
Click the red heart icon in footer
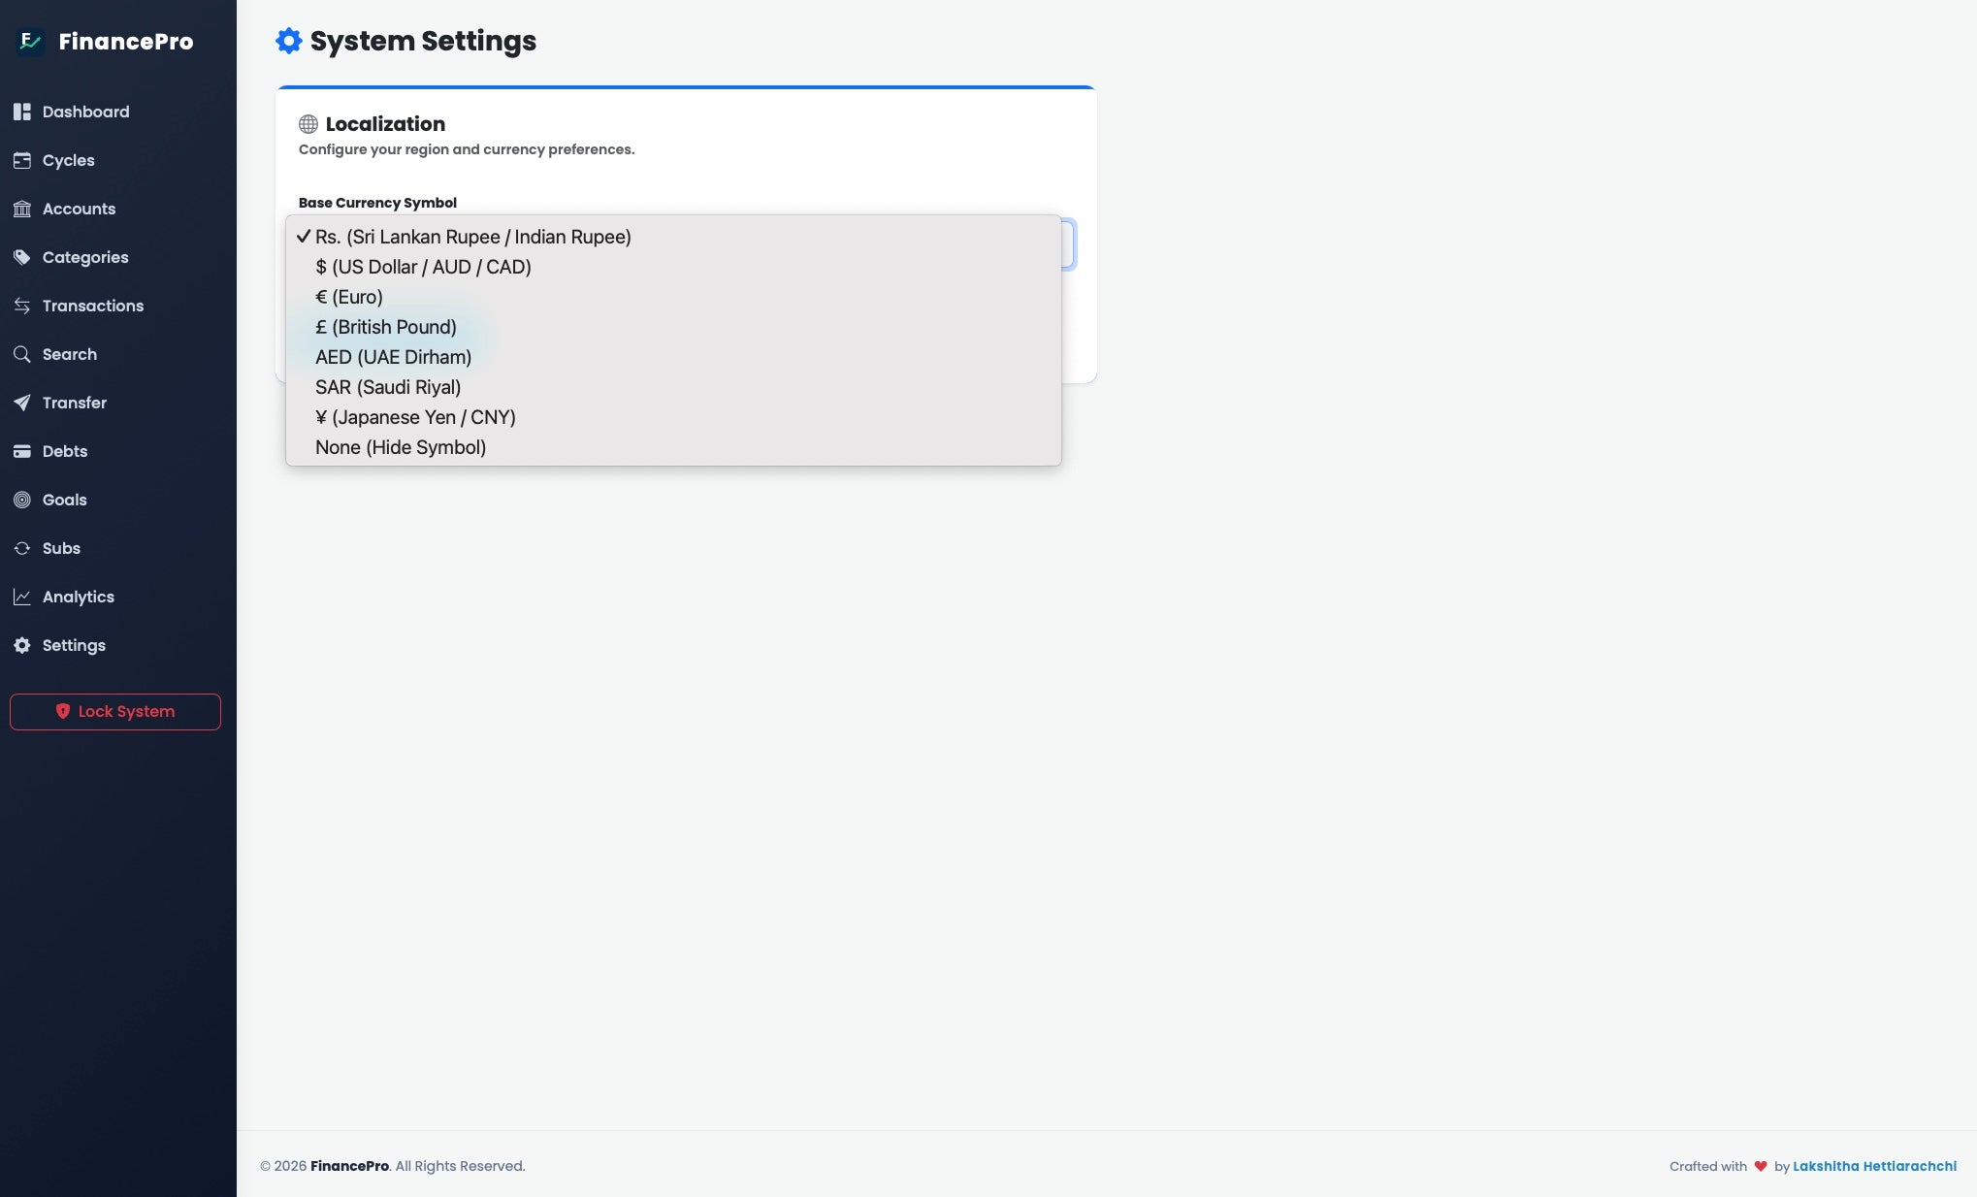(1761, 1166)
